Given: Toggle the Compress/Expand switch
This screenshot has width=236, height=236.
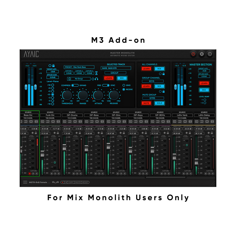Looking at the screenshot, I should [75, 85].
